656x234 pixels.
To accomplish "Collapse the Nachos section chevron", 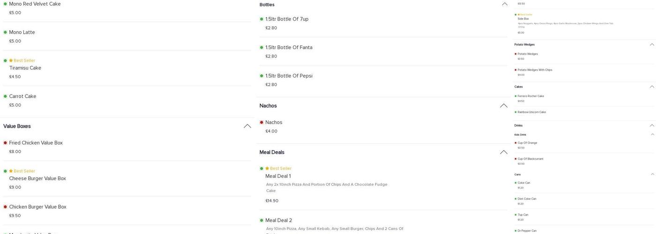I will click(x=504, y=106).
